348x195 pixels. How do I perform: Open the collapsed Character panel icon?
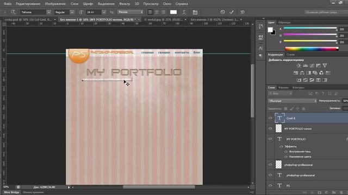pos(260,48)
